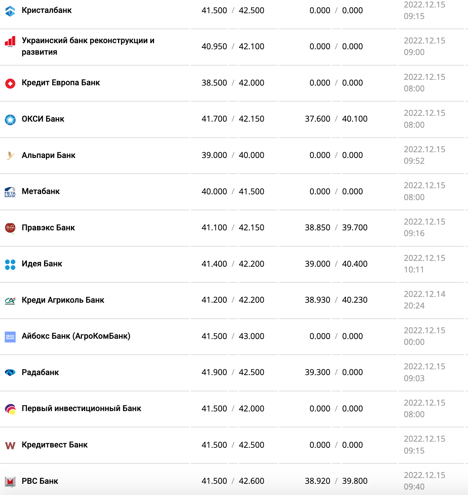The width and height of the screenshot is (468, 495).
Task: Click the Метабанк logo icon
Action: click(10, 192)
